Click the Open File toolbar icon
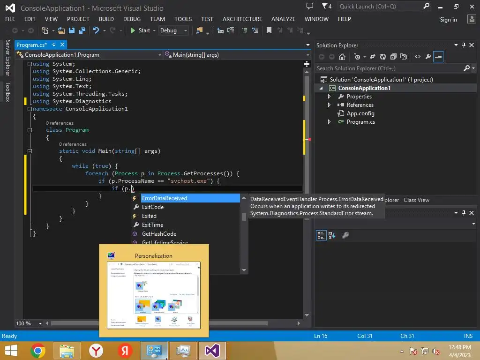The width and height of the screenshot is (480, 360). [61, 30]
